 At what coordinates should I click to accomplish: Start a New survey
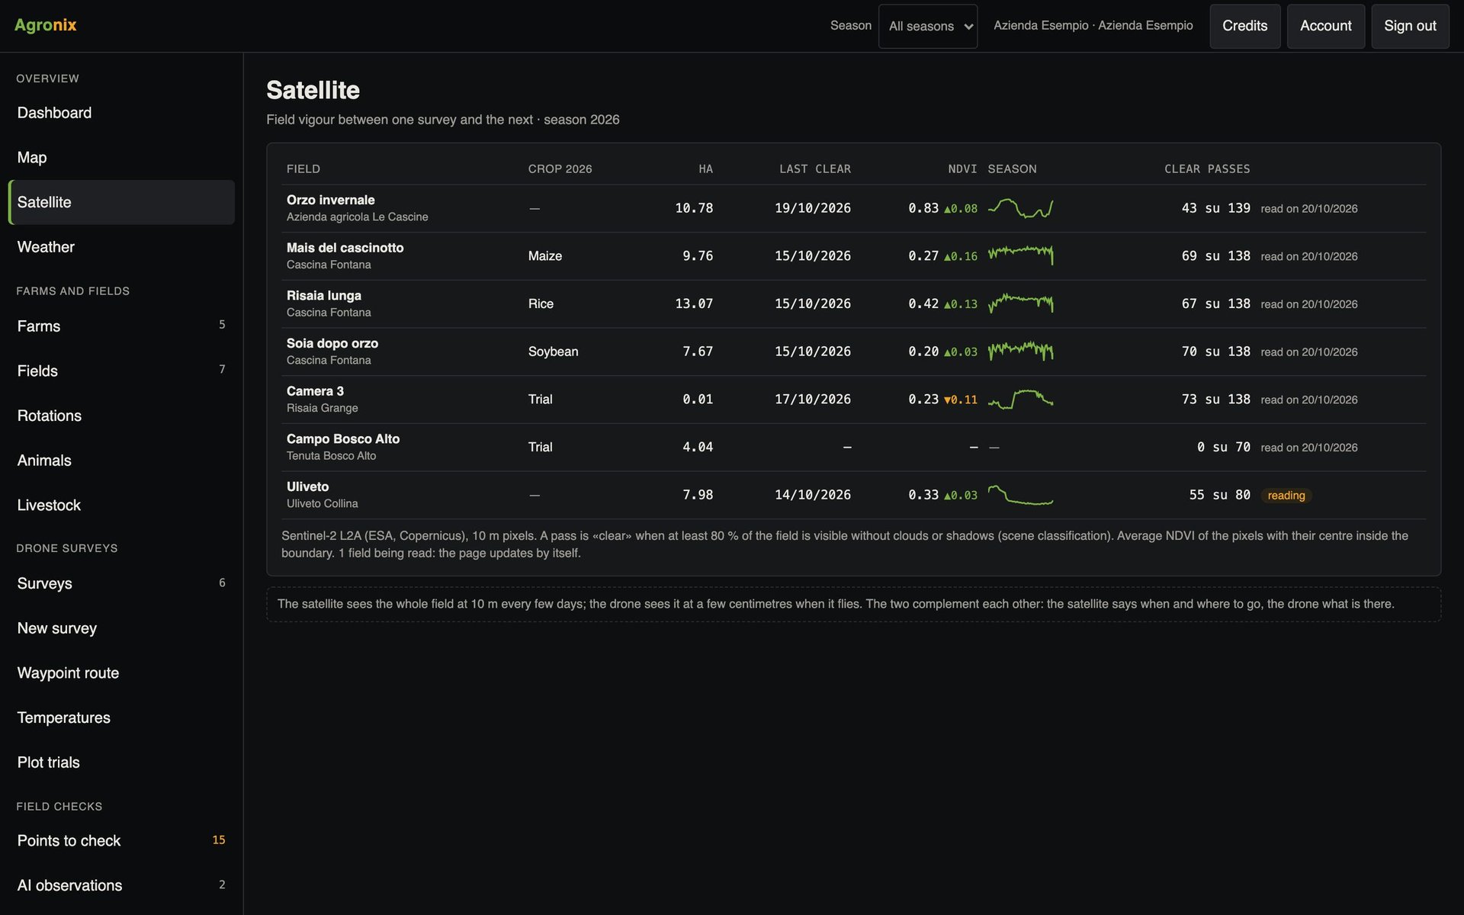point(121,628)
